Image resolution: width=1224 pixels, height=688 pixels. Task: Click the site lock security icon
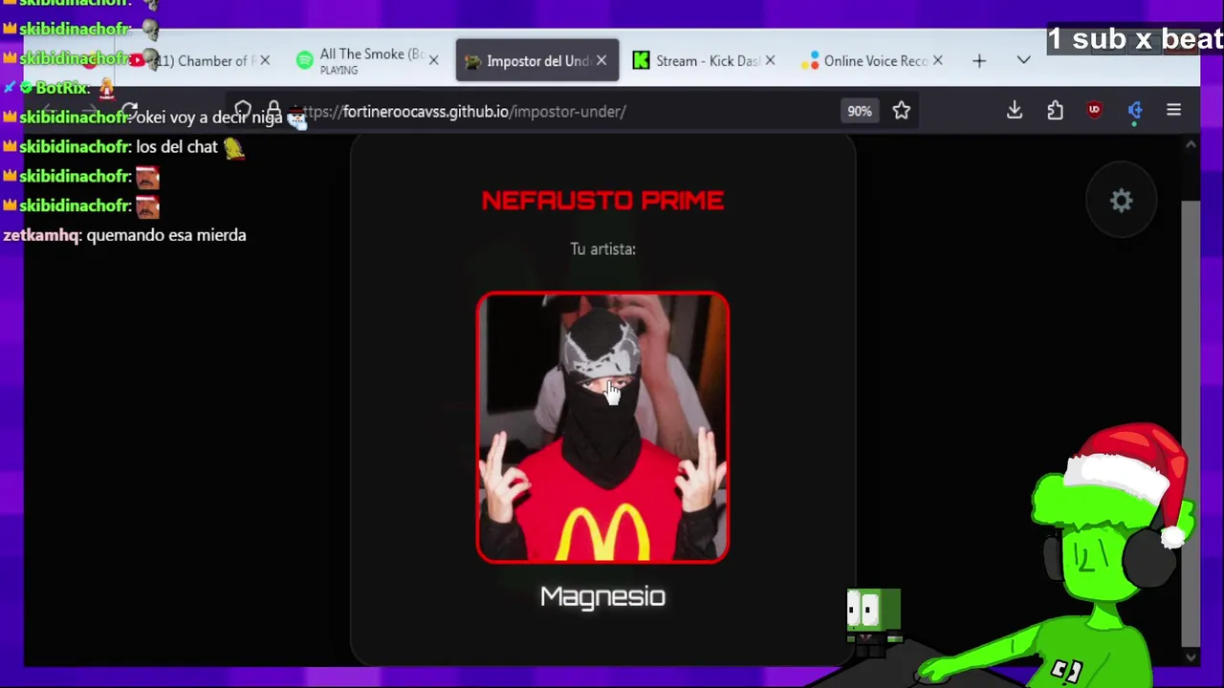[x=273, y=111]
